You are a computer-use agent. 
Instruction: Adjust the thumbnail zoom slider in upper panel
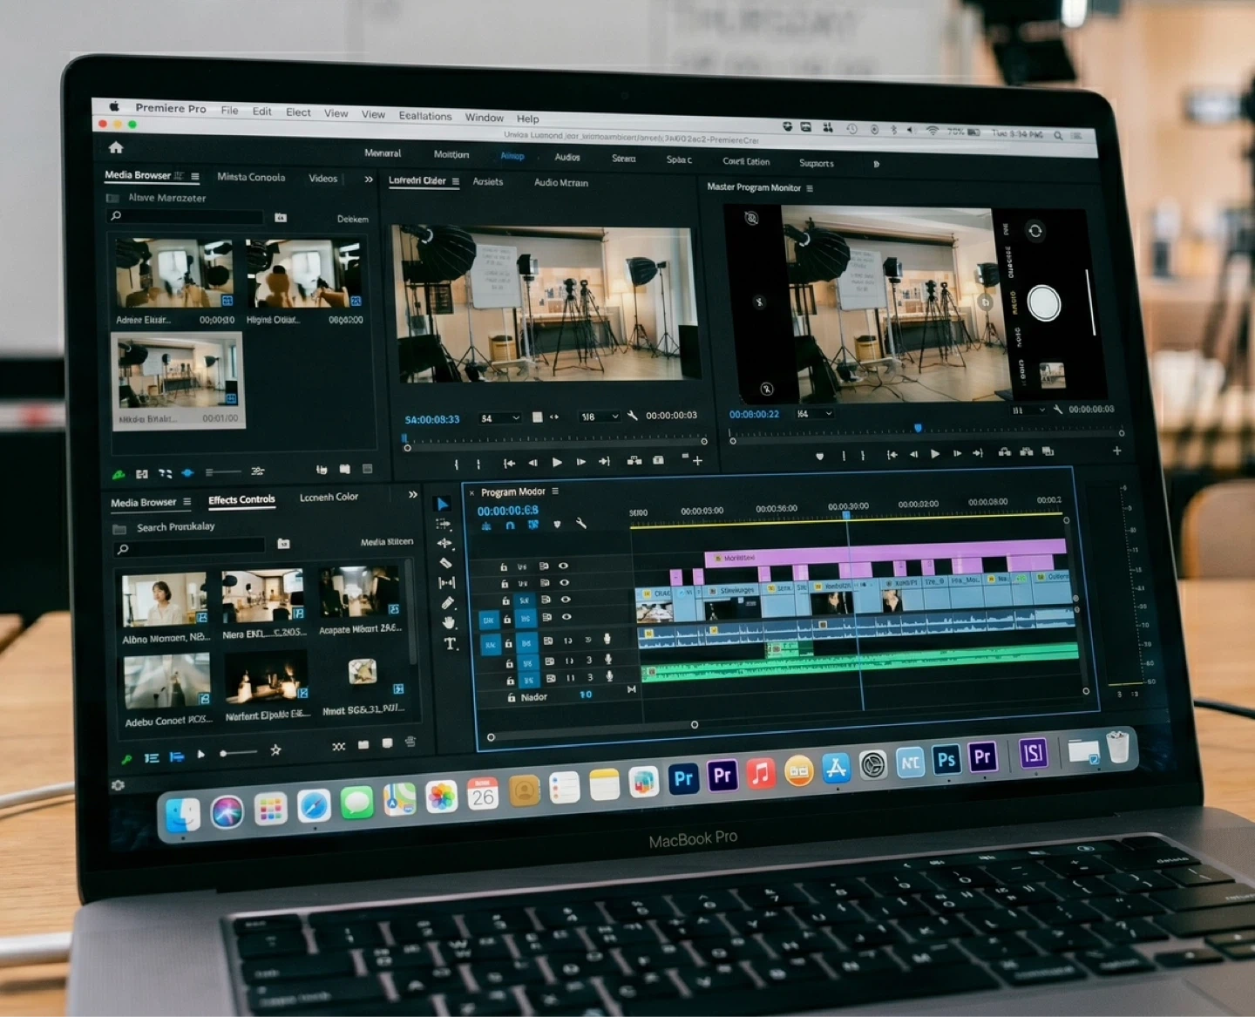[x=222, y=472]
